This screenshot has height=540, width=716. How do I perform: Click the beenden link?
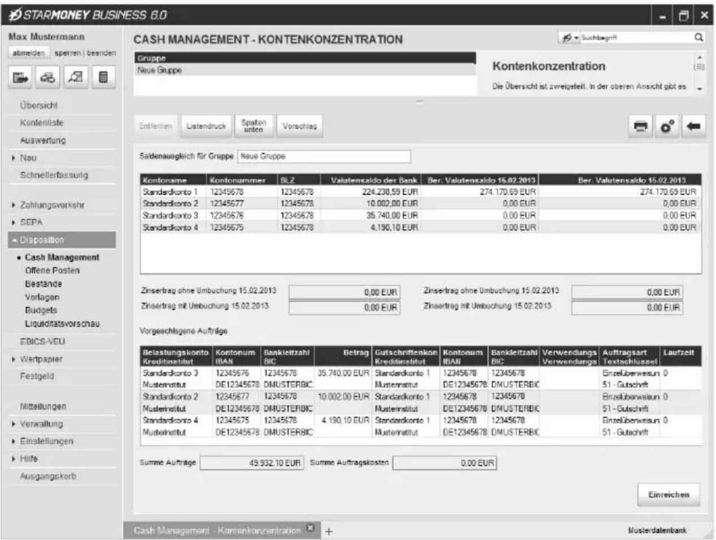(101, 52)
